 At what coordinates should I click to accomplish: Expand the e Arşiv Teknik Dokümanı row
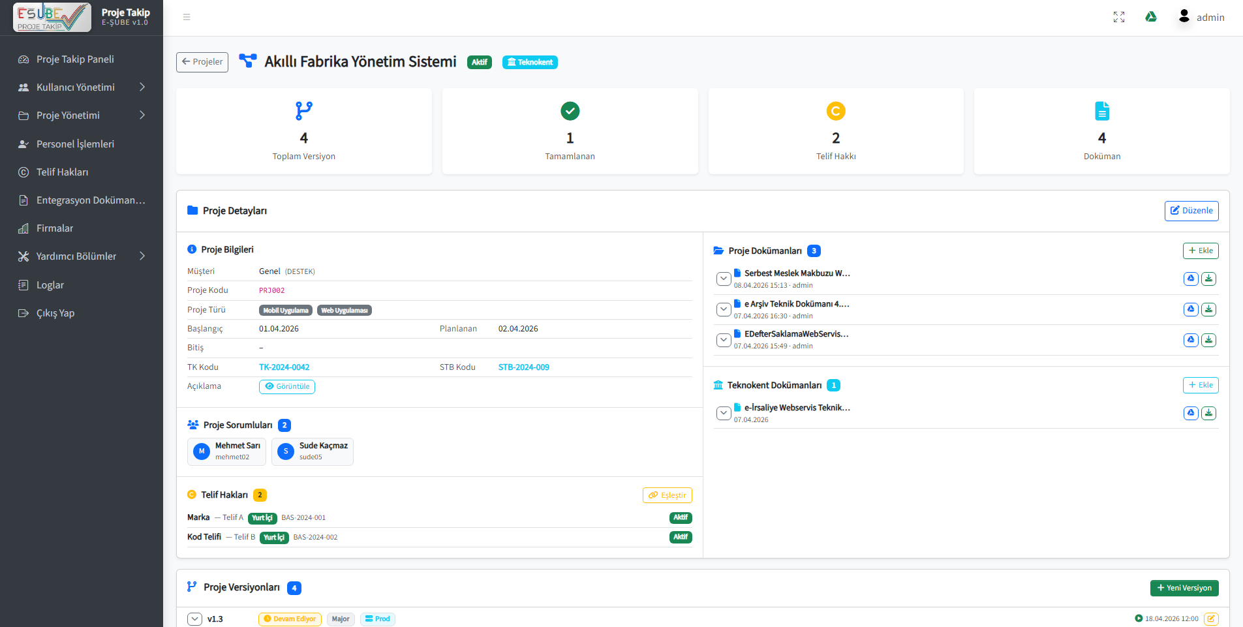pos(724,309)
